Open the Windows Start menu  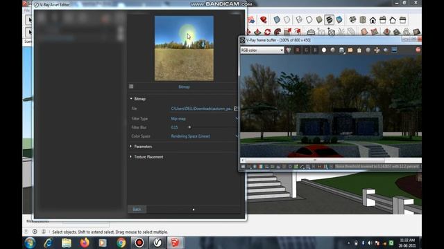(x=30, y=243)
